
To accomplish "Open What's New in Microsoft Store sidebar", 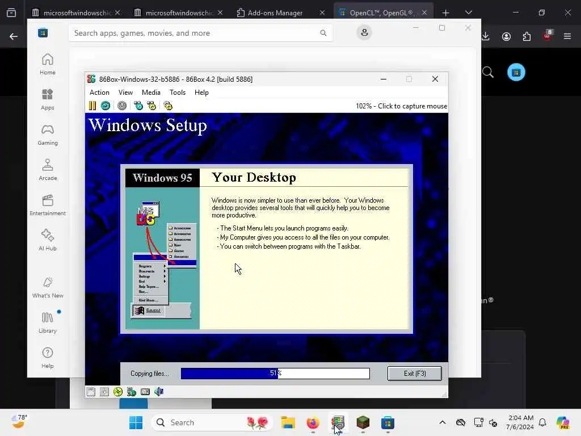I will point(48,288).
